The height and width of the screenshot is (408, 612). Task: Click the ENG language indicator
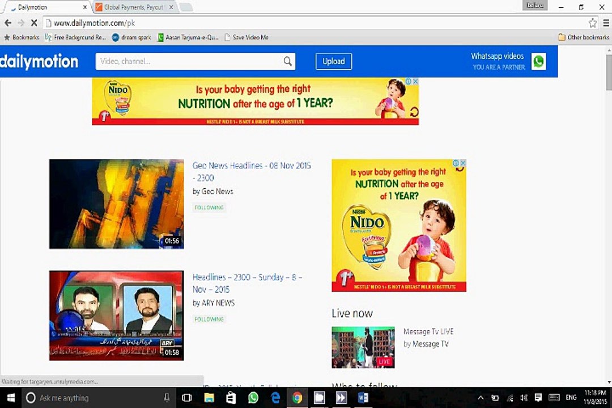pos(571,398)
